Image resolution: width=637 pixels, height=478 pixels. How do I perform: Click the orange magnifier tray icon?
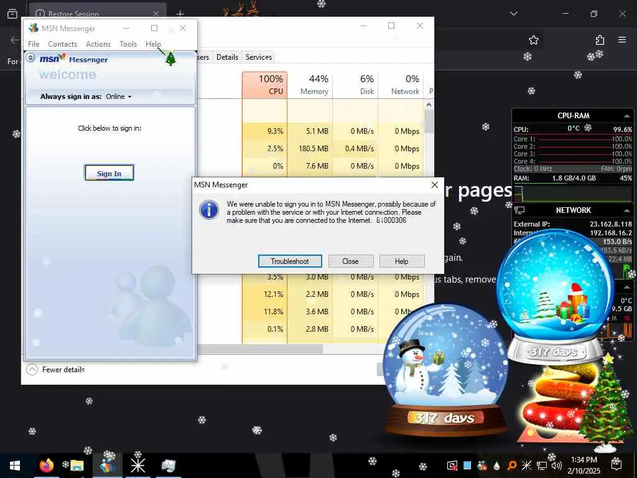[x=512, y=466]
